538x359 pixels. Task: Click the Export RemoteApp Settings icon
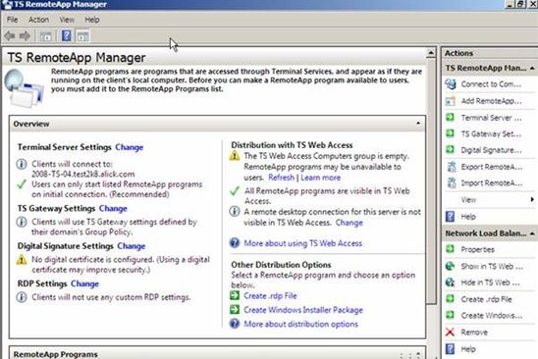pyautogui.click(x=452, y=167)
